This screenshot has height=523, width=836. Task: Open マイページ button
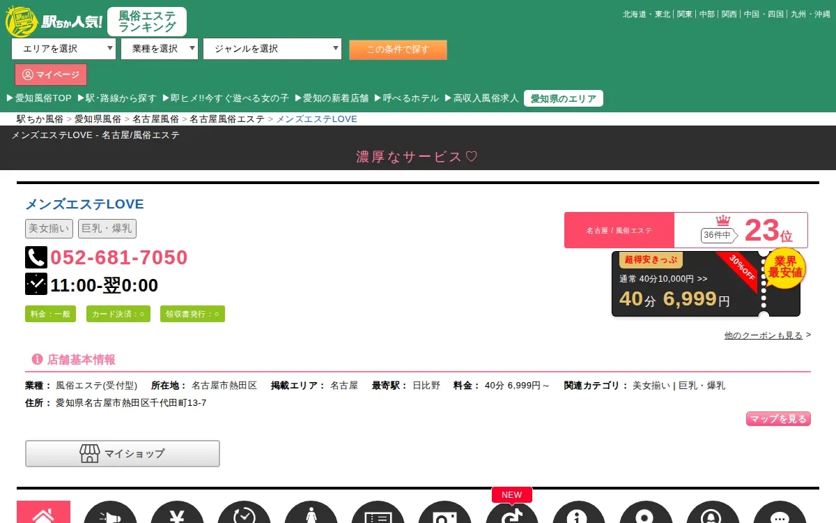51,75
